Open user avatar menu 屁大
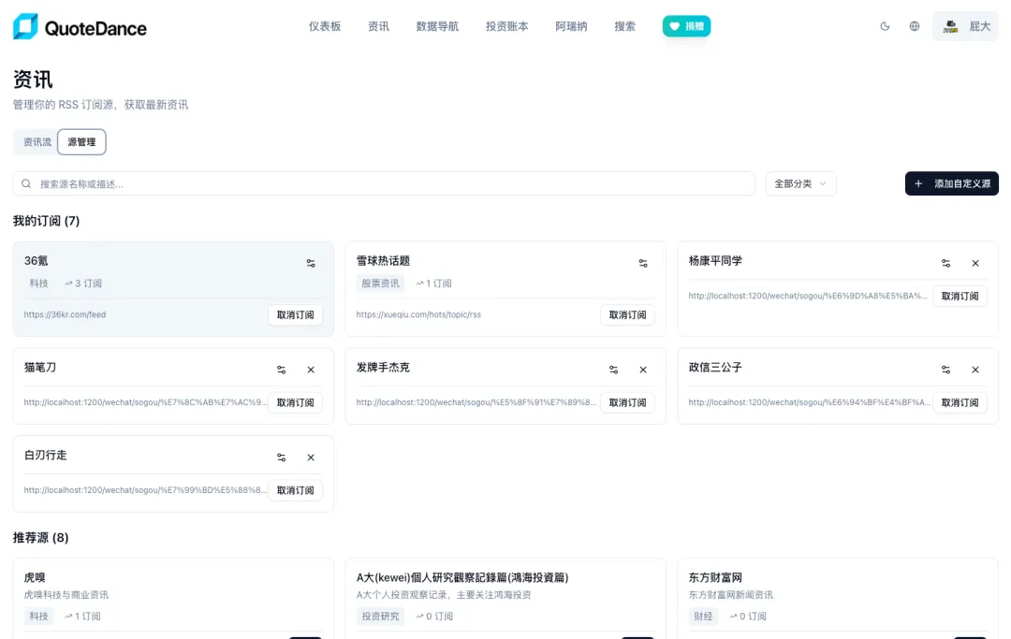The width and height of the screenshot is (1011, 639). tap(965, 26)
